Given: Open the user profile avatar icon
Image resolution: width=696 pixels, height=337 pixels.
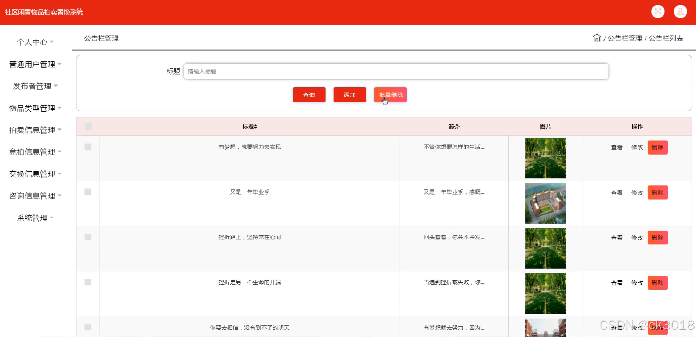Looking at the screenshot, I should click(x=680, y=12).
